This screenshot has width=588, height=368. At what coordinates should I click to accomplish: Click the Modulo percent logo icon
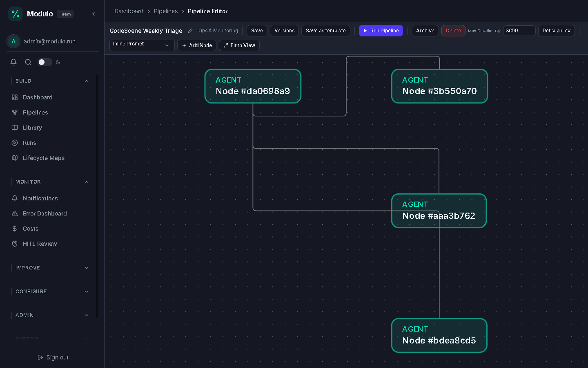(16, 14)
